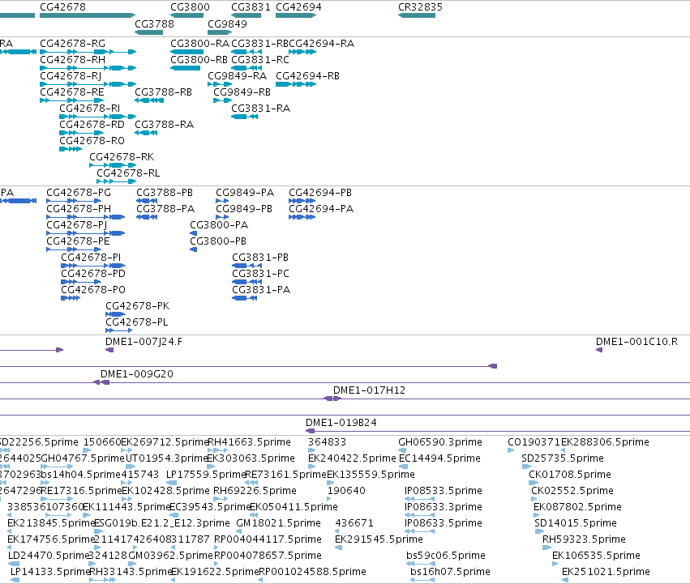
Task: Click the DME1-009G20 clone label
Action: [137, 374]
